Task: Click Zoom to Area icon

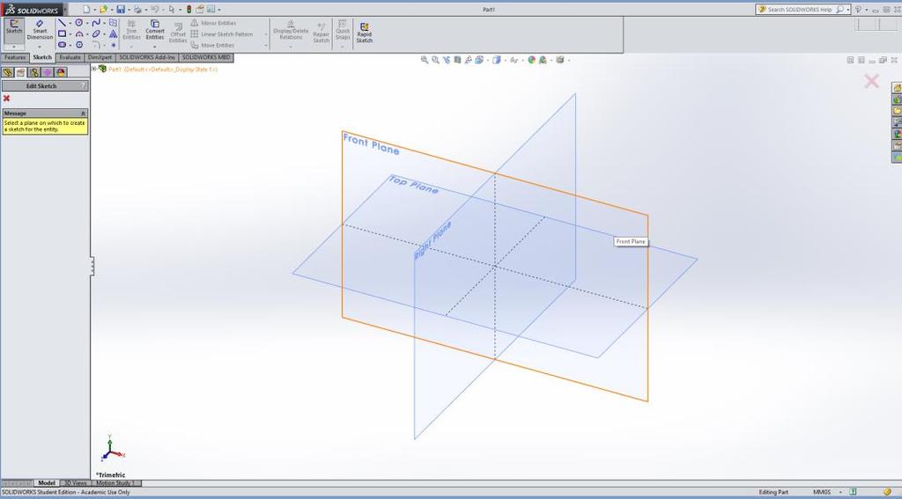Action: 435,60
